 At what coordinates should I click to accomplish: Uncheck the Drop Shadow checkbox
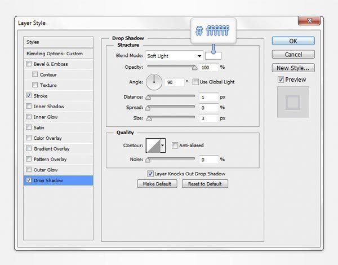[x=29, y=180]
